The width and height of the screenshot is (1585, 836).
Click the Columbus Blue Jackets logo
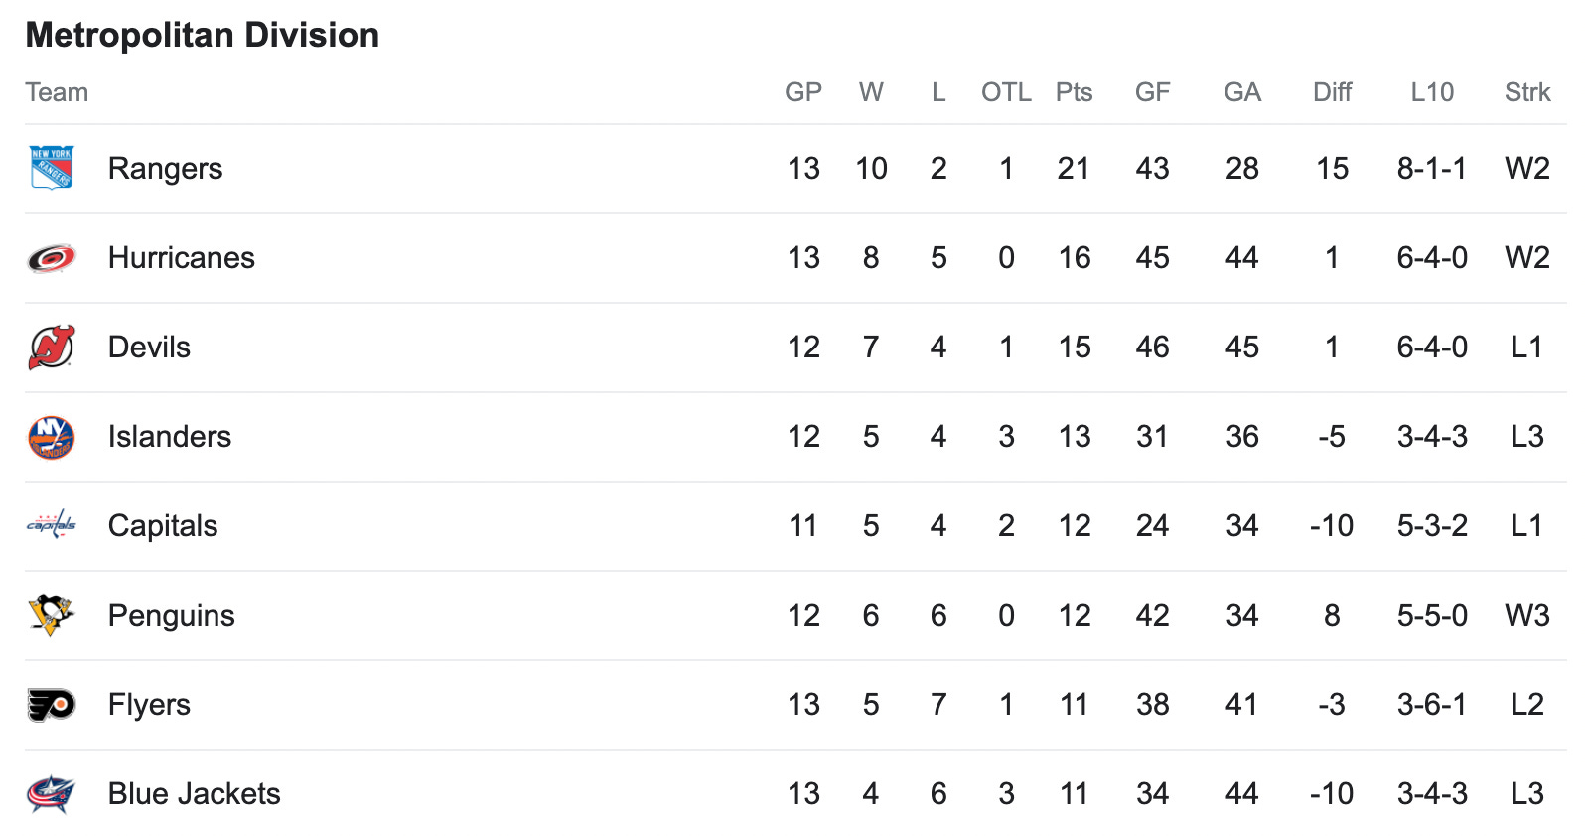52,794
